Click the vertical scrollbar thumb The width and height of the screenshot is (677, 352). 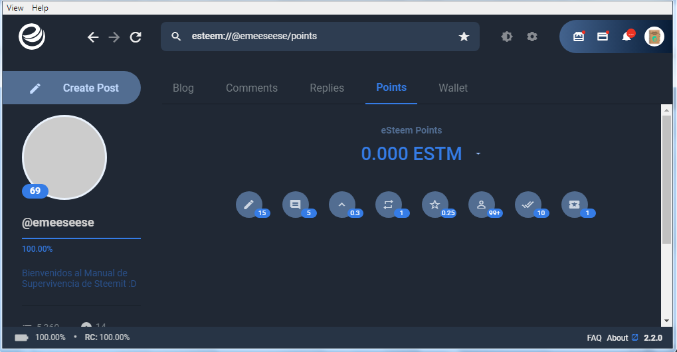[666, 179]
